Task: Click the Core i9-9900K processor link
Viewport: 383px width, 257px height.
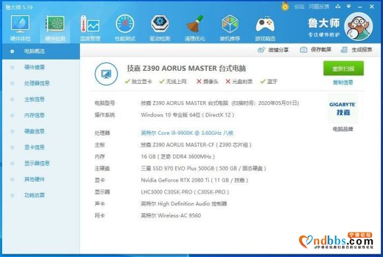Action: pyautogui.click(x=187, y=133)
